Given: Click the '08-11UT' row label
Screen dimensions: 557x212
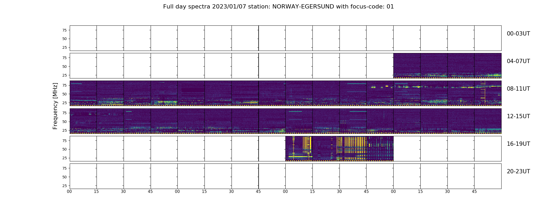Looking at the screenshot, I should click(x=518, y=89).
